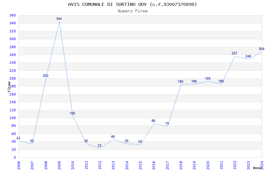Click the y-axis tick label "220"
This screenshot has width=265, height=171.
click(13, 71)
